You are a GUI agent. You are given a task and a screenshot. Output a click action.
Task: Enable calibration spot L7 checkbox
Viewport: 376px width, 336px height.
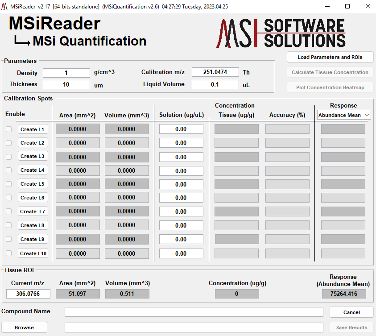coord(9,212)
